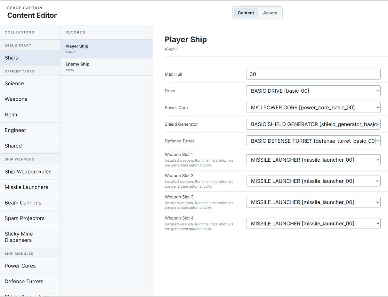Open the Helm collection
This screenshot has width=388, height=297.
(x=30, y=115)
